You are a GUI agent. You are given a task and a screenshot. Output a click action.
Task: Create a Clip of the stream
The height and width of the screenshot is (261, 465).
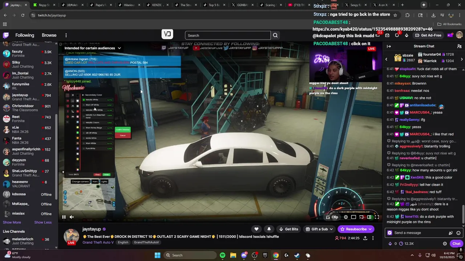pos(332,217)
